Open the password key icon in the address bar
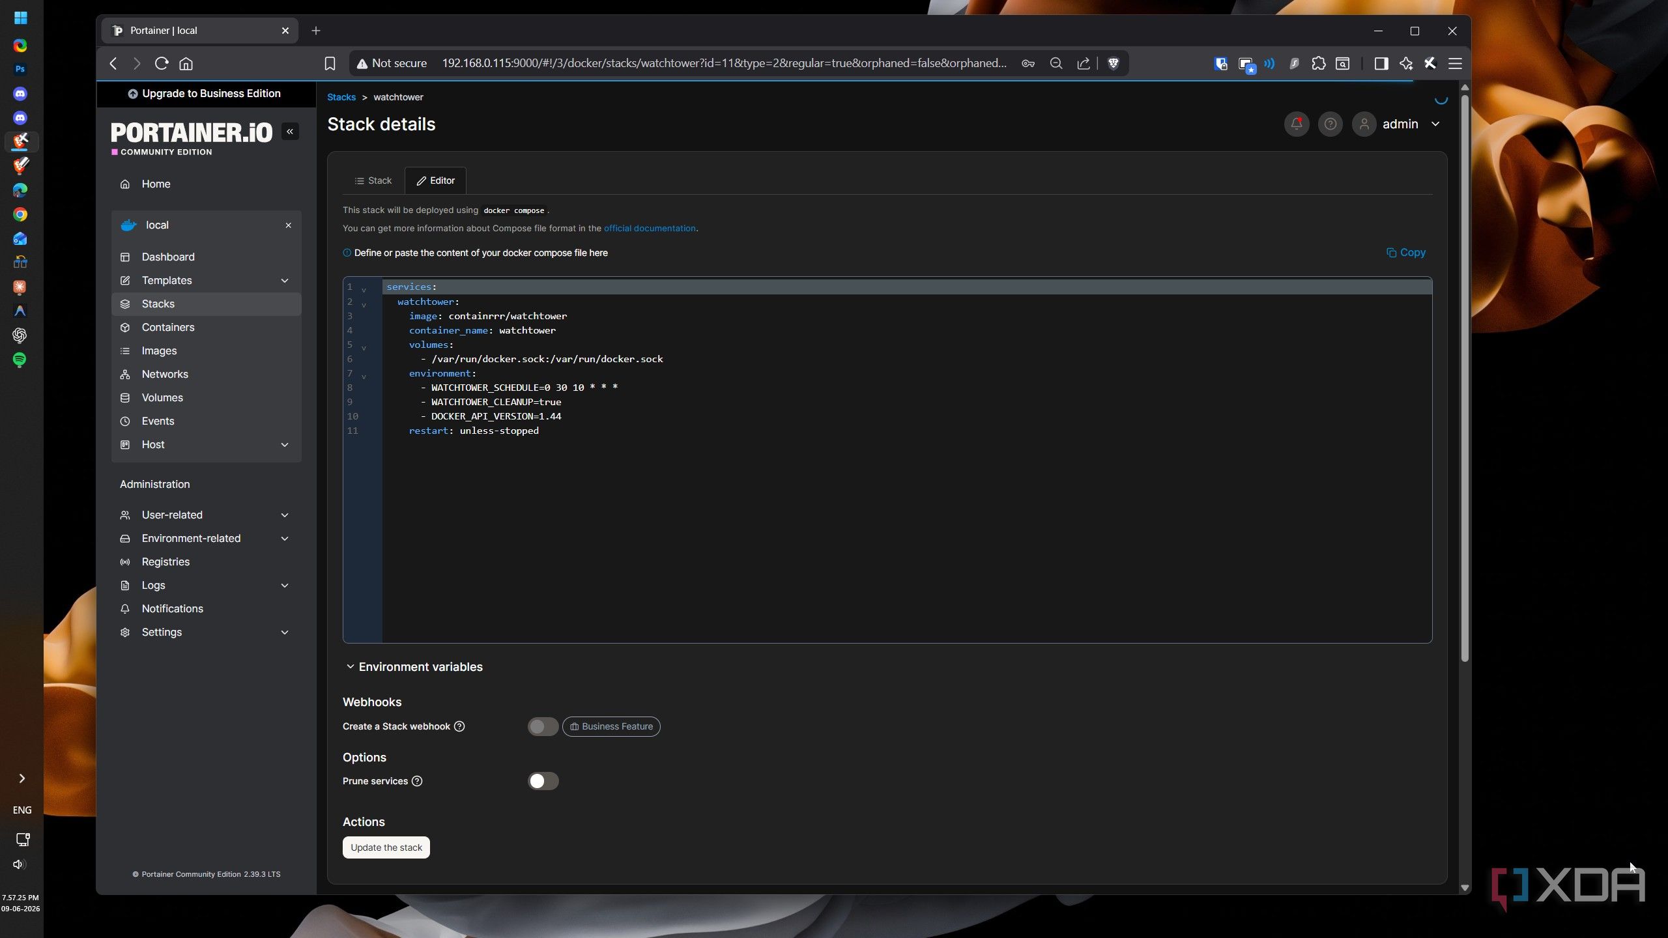The height and width of the screenshot is (938, 1668). click(x=1028, y=63)
